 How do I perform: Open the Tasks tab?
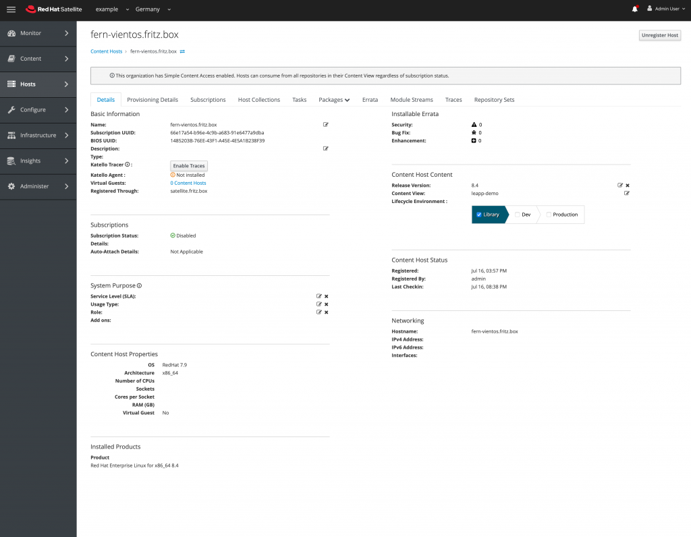point(299,100)
